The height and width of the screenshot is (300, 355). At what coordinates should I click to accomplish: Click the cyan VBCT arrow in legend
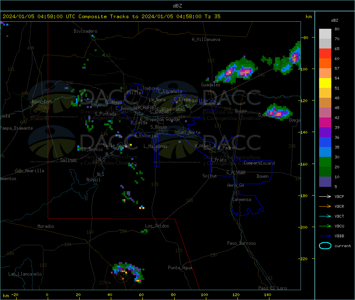[x=325, y=216]
